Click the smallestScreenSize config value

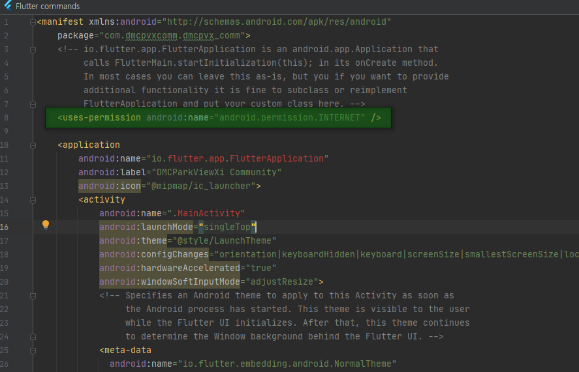click(511, 254)
